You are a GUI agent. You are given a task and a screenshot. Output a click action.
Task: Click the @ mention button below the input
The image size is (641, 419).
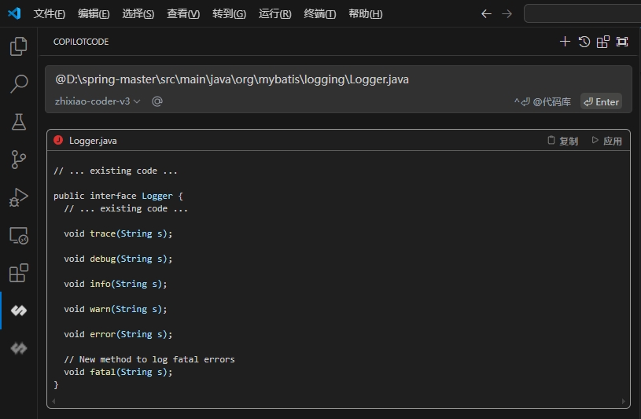coord(157,101)
